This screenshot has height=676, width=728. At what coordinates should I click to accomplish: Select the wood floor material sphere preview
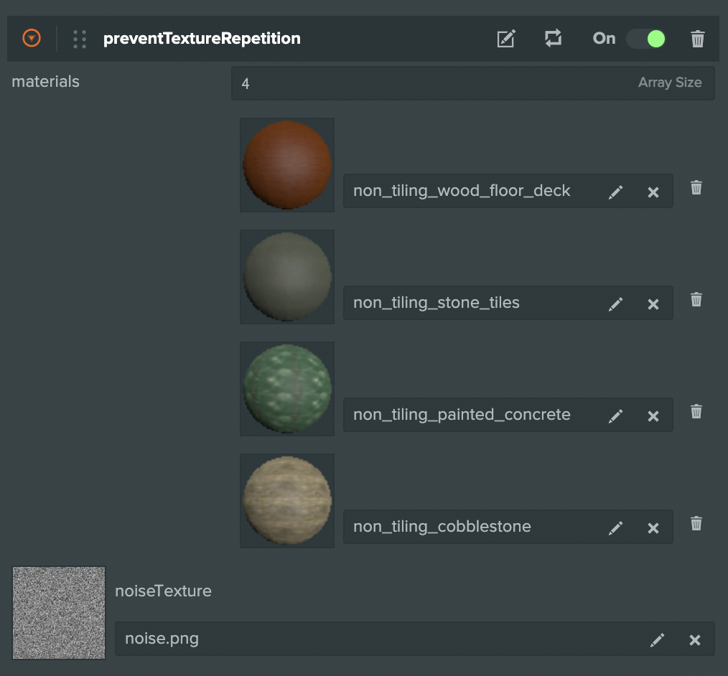286,164
